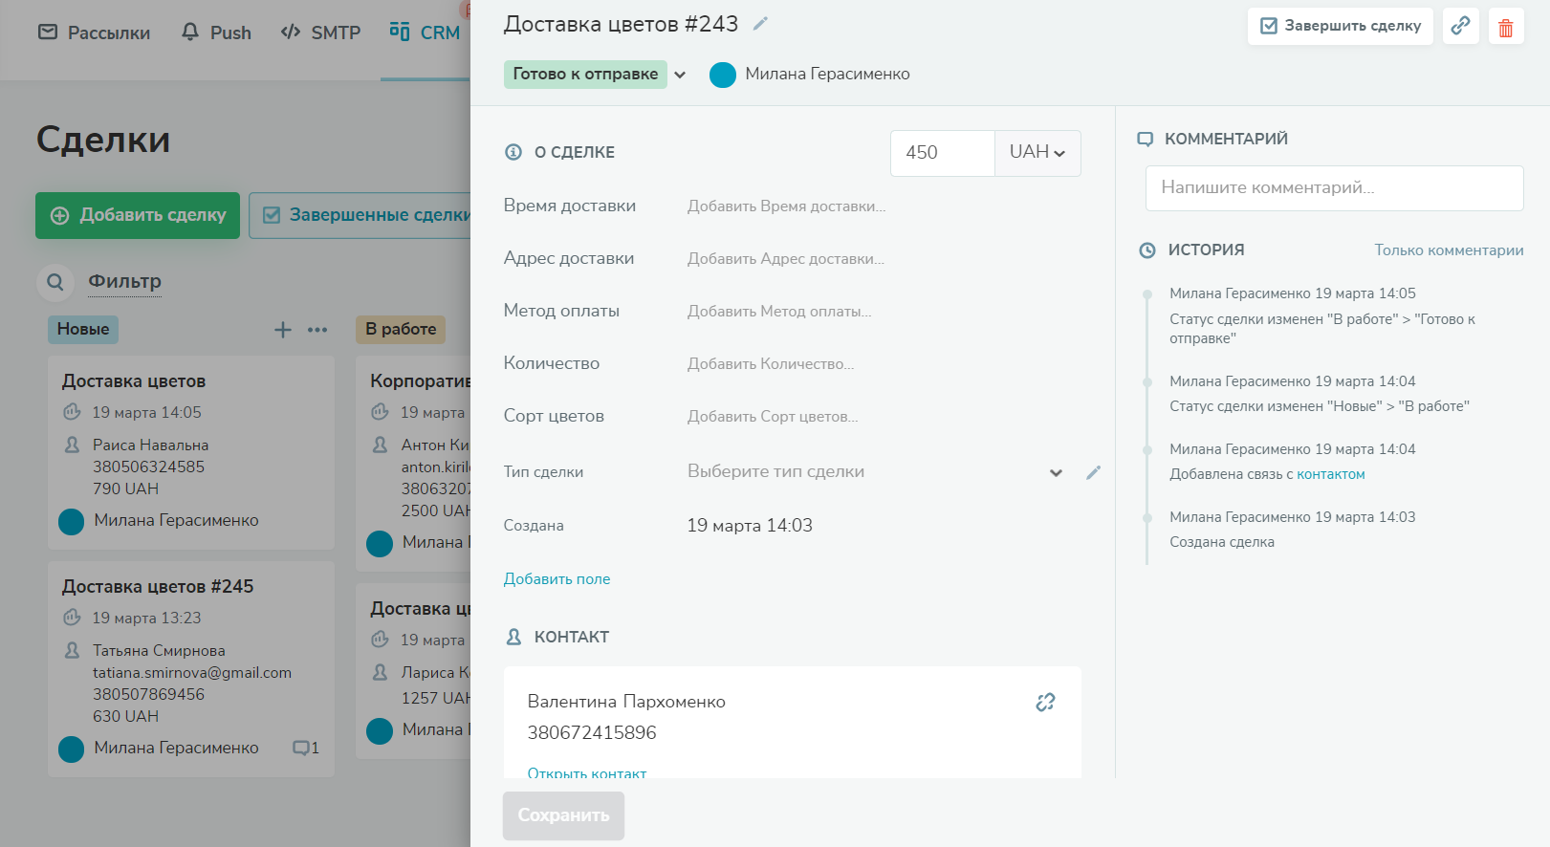Click the Комментарий speech bubble icon
This screenshot has height=847, width=1550.
[x=1145, y=140]
